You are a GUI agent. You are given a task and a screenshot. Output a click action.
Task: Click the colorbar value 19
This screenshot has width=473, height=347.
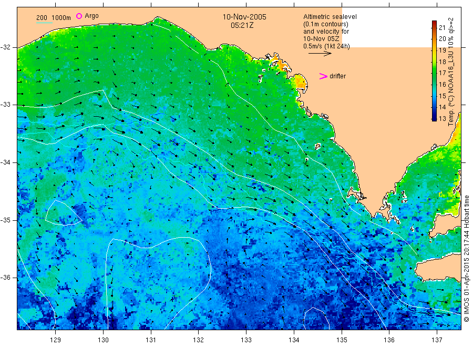442,50
